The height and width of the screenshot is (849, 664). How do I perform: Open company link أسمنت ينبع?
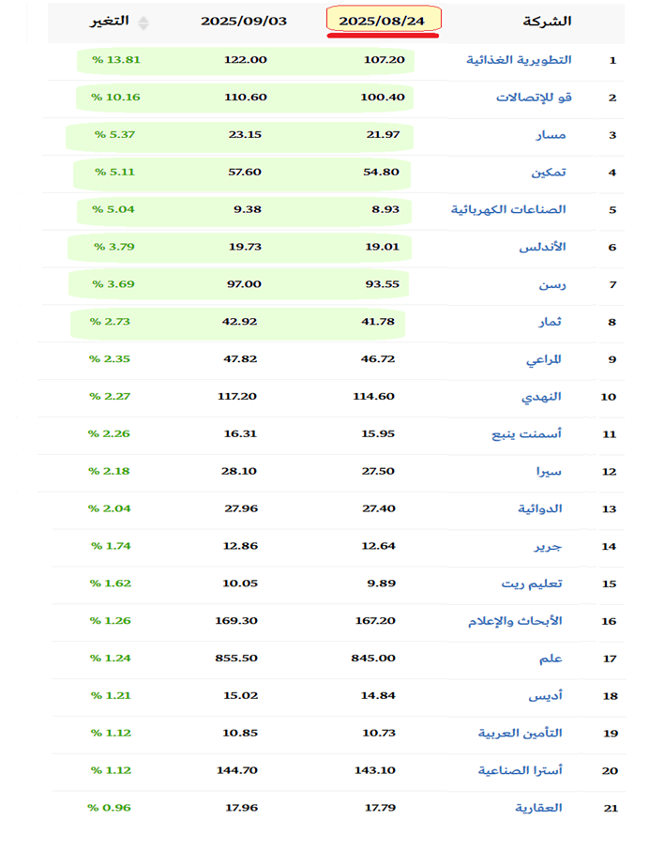[x=526, y=433]
